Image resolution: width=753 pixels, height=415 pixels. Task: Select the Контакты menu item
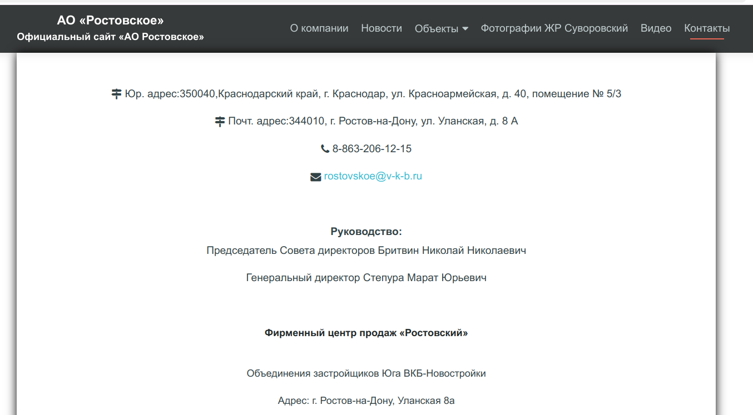(707, 28)
